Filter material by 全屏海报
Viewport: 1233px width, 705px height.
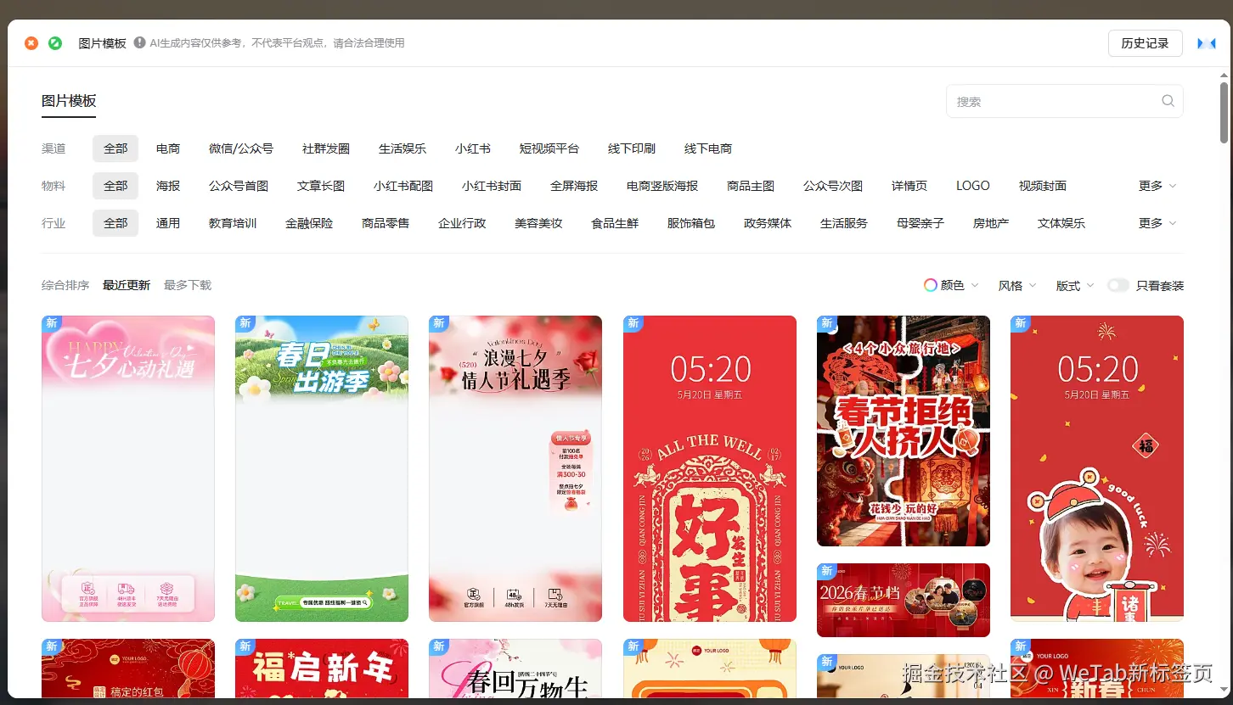point(574,186)
